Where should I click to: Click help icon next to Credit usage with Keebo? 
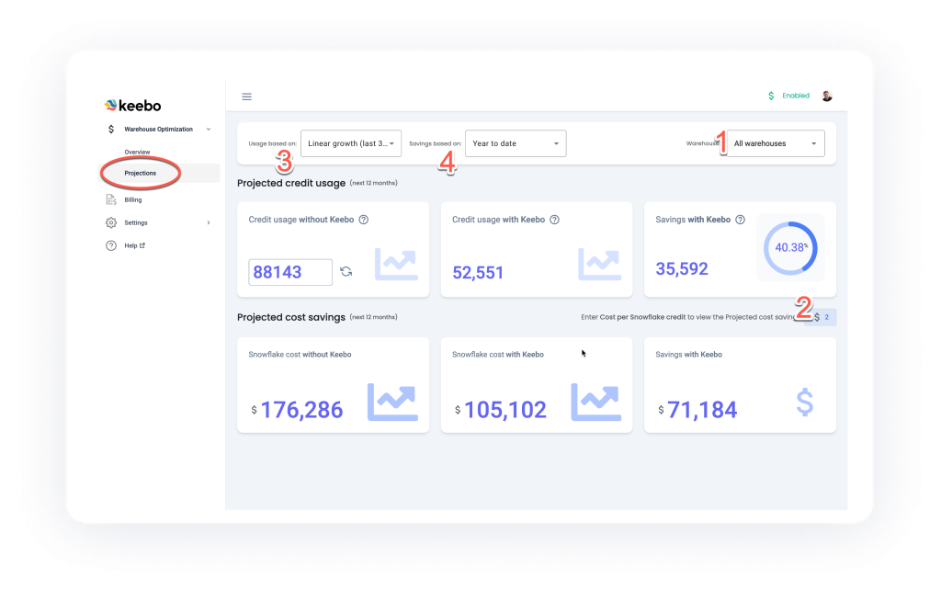(554, 220)
